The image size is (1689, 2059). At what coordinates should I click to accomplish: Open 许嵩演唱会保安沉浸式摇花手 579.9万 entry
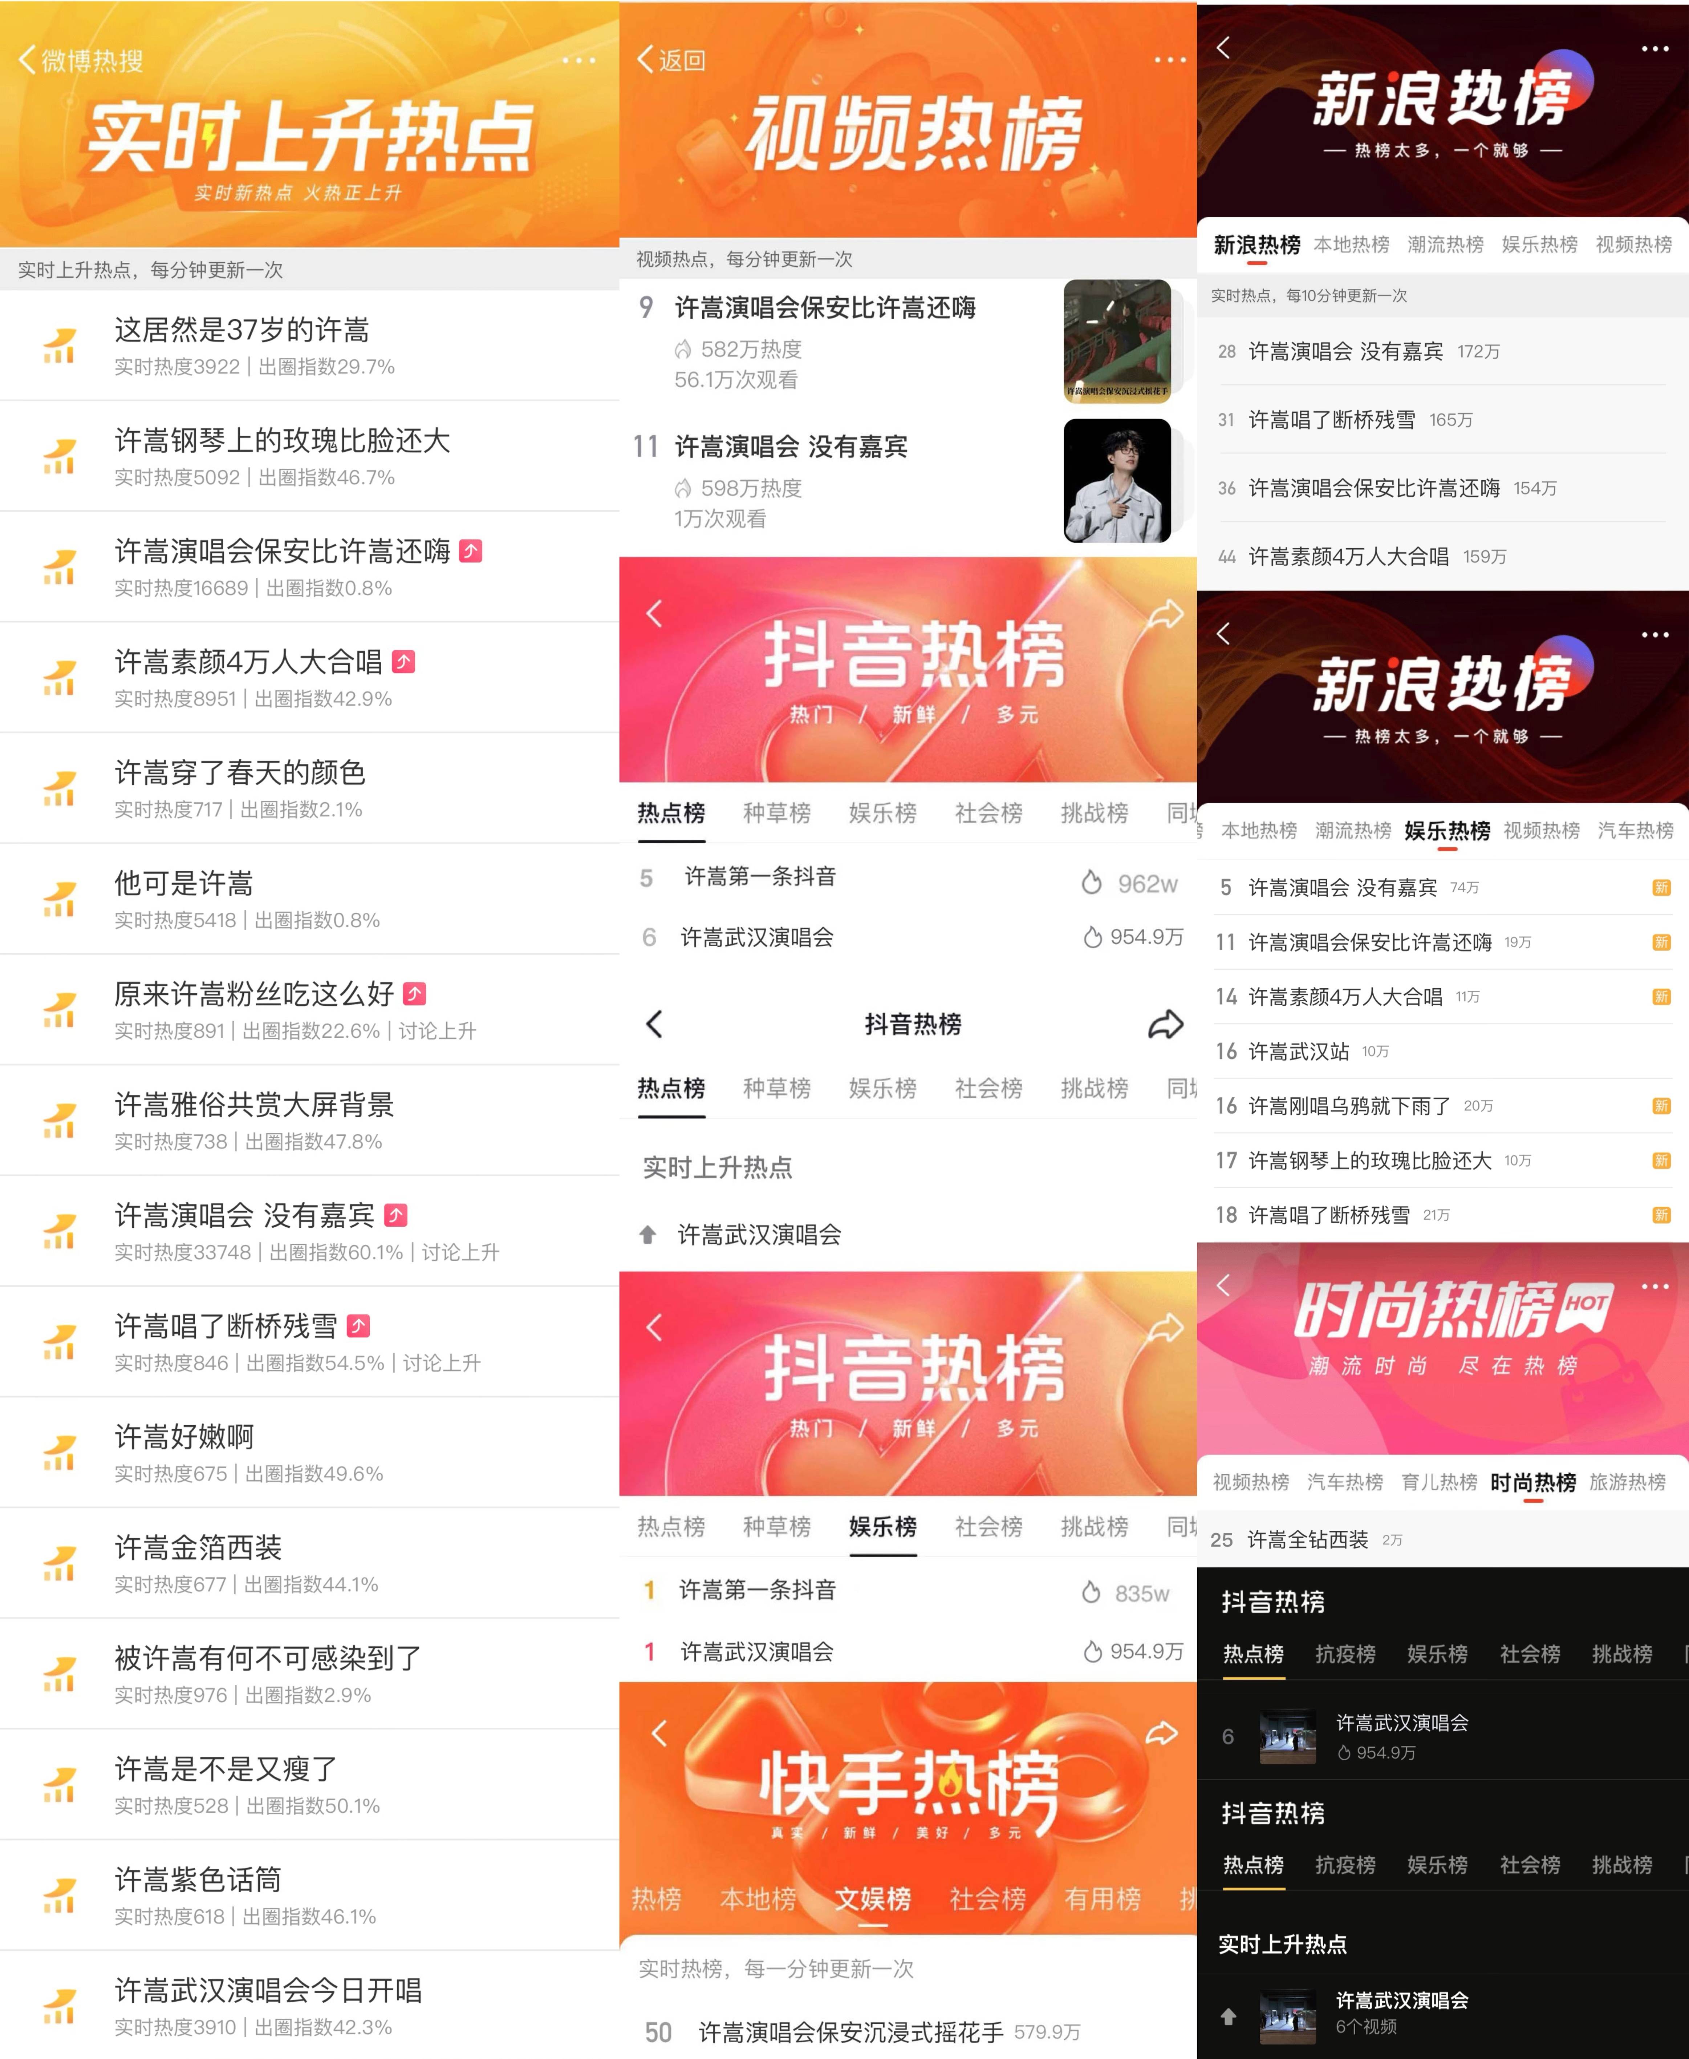[x=908, y=2032]
